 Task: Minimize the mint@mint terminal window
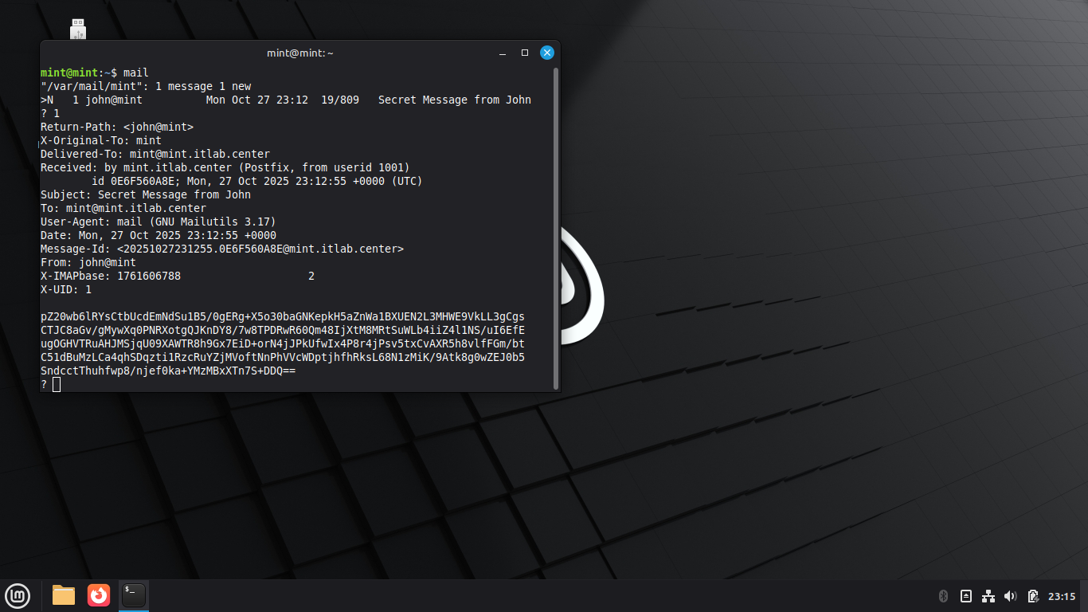(503, 53)
